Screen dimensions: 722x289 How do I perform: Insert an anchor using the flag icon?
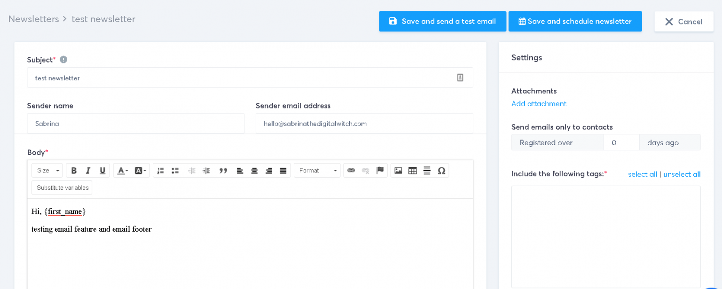tap(380, 170)
